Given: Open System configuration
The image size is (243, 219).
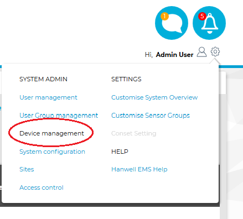Looking at the screenshot, I should 52,152.
